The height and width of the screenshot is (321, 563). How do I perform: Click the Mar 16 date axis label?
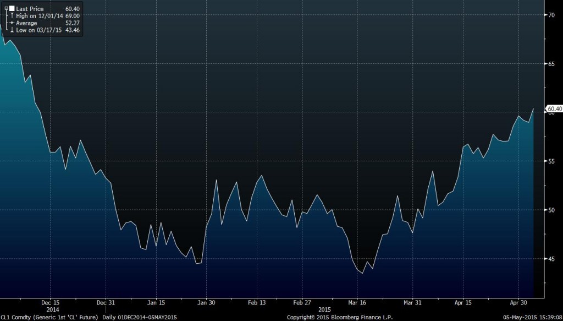click(357, 302)
